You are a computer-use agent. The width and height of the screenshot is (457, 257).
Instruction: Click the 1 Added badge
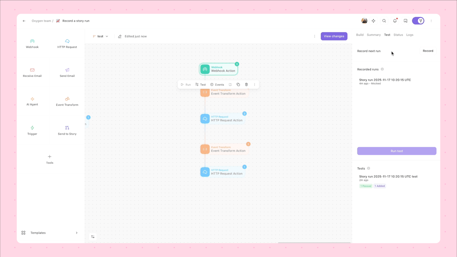tap(380, 186)
